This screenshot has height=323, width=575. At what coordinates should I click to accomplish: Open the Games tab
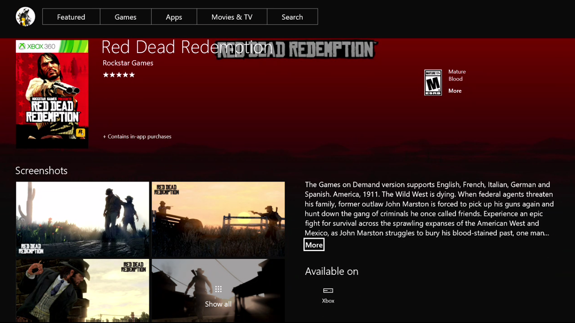click(x=125, y=17)
